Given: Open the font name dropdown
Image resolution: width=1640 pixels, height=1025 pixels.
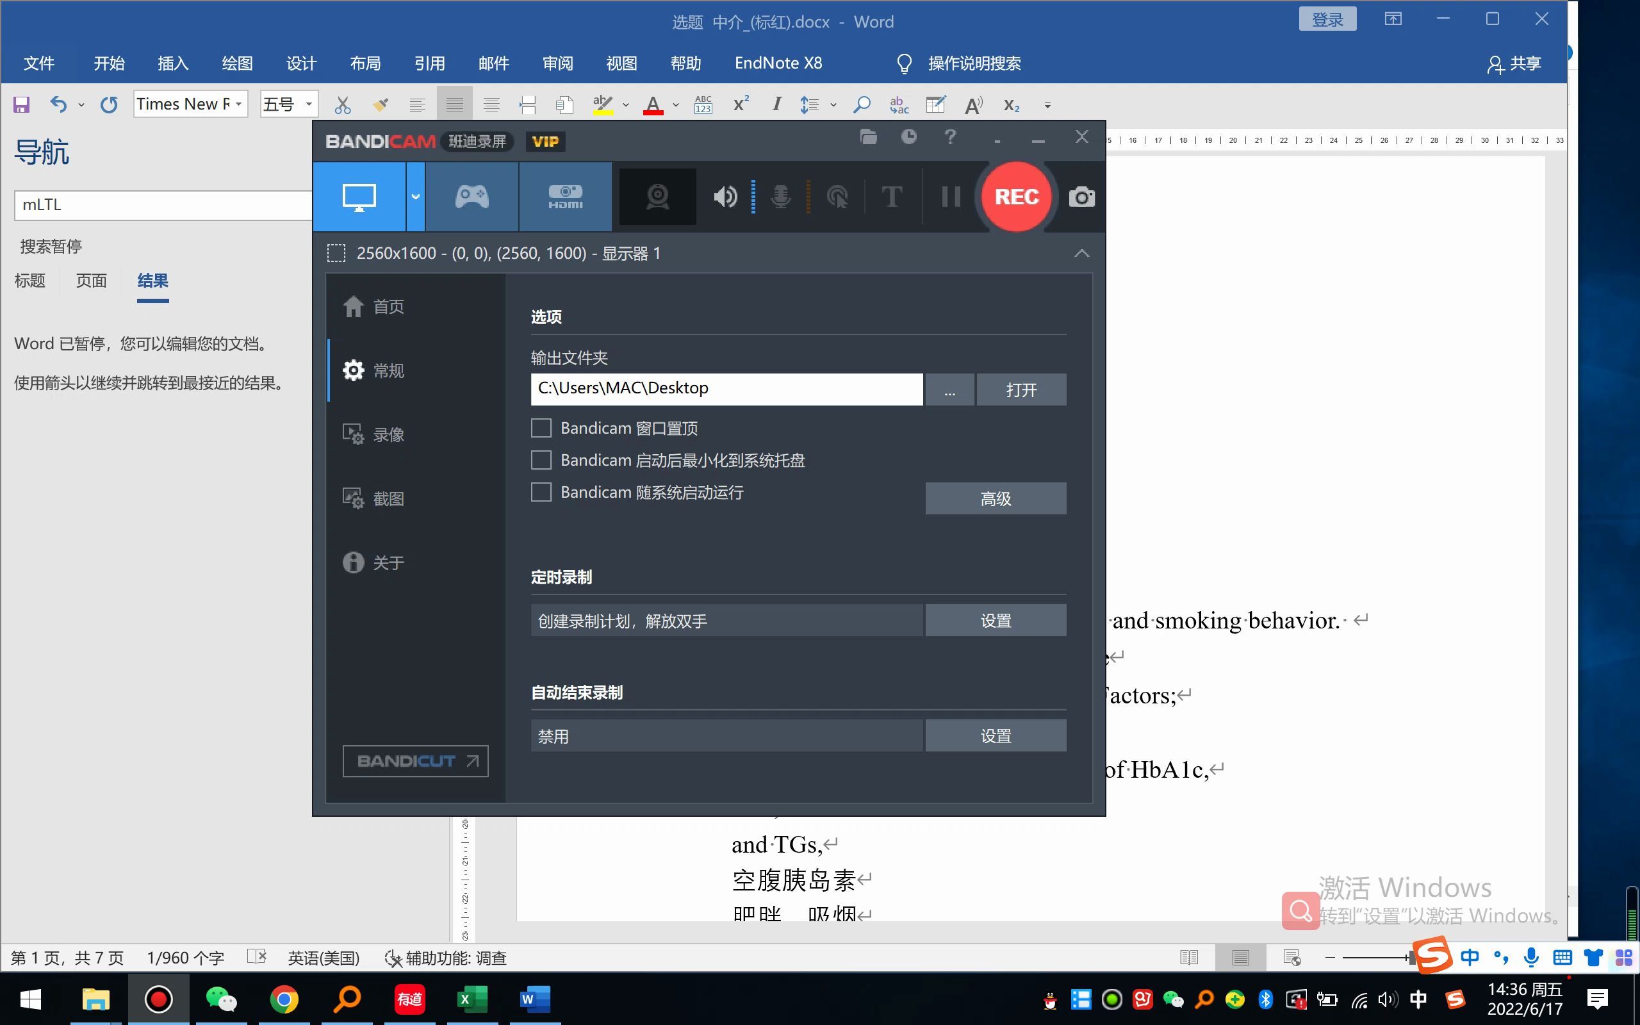Looking at the screenshot, I should 238,104.
